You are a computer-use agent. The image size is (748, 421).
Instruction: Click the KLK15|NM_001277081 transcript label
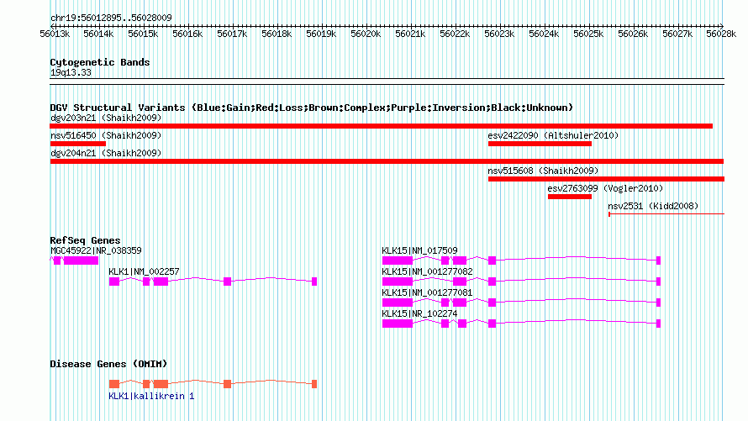[x=428, y=292]
